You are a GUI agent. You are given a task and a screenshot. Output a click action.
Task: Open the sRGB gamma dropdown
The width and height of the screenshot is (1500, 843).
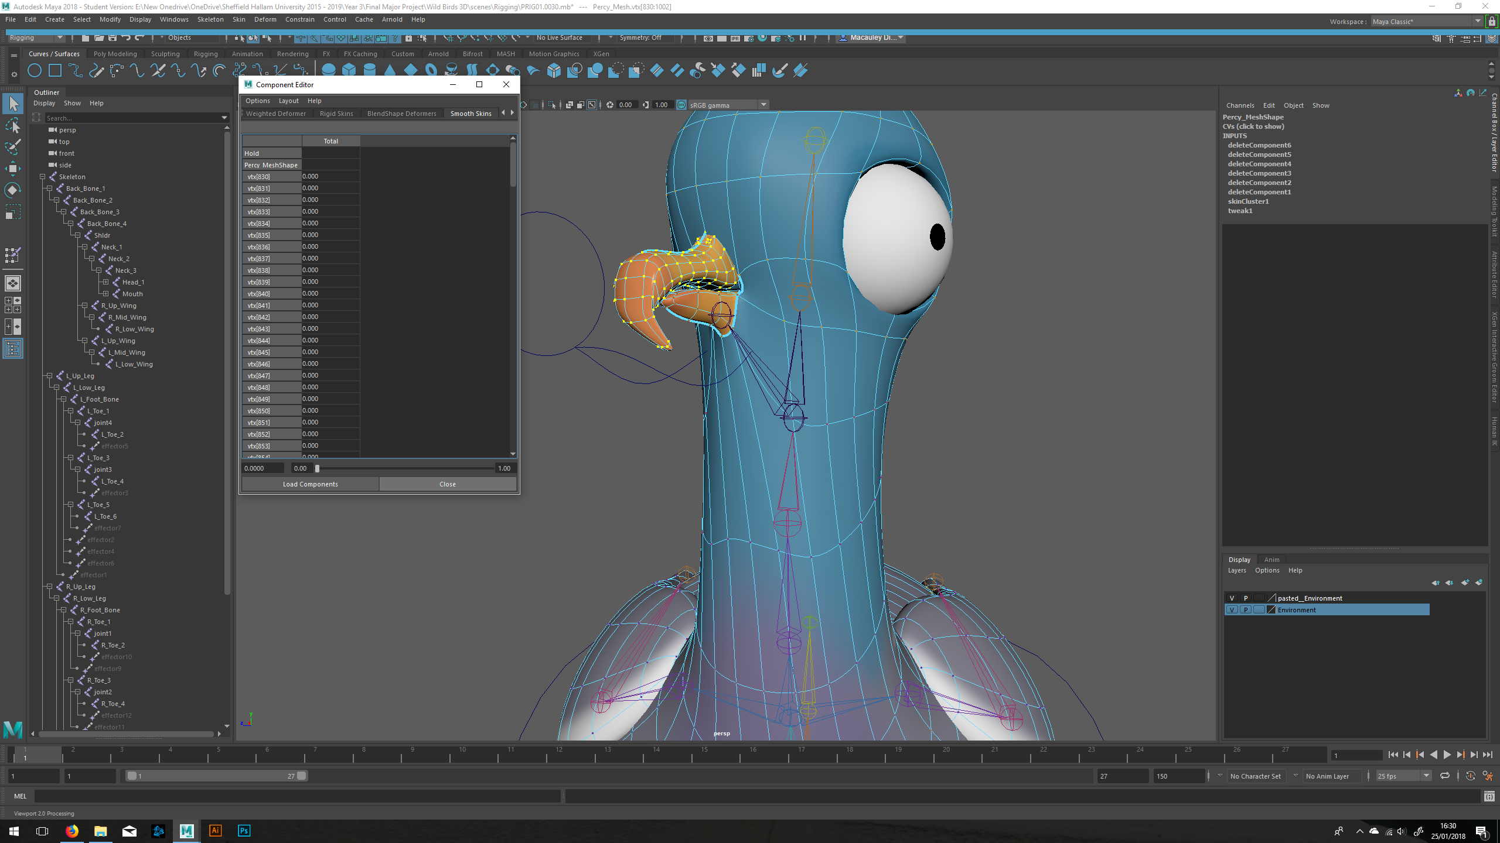click(x=728, y=105)
